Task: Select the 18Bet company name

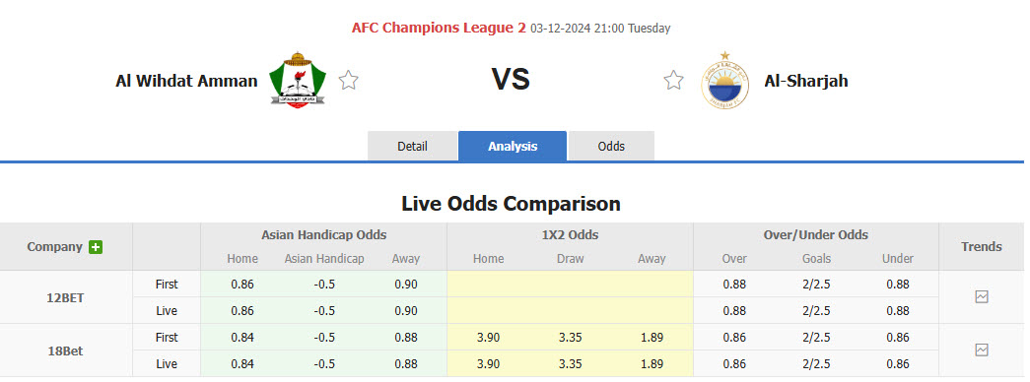Action: [66, 350]
